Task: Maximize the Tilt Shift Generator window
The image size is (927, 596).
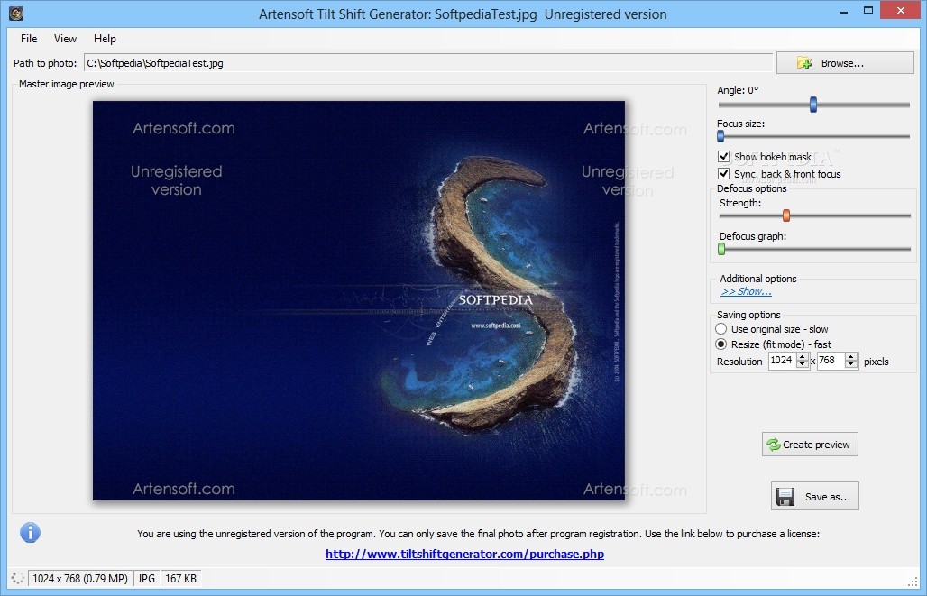Action: coord(867,10)
